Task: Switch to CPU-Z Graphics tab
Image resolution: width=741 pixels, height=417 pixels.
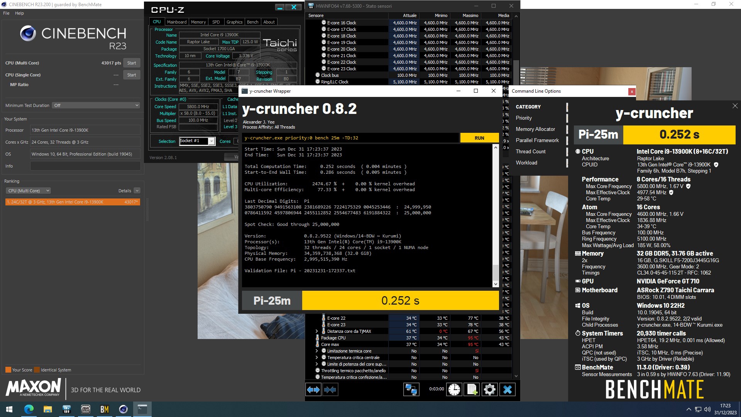Action: coord(234,22)
